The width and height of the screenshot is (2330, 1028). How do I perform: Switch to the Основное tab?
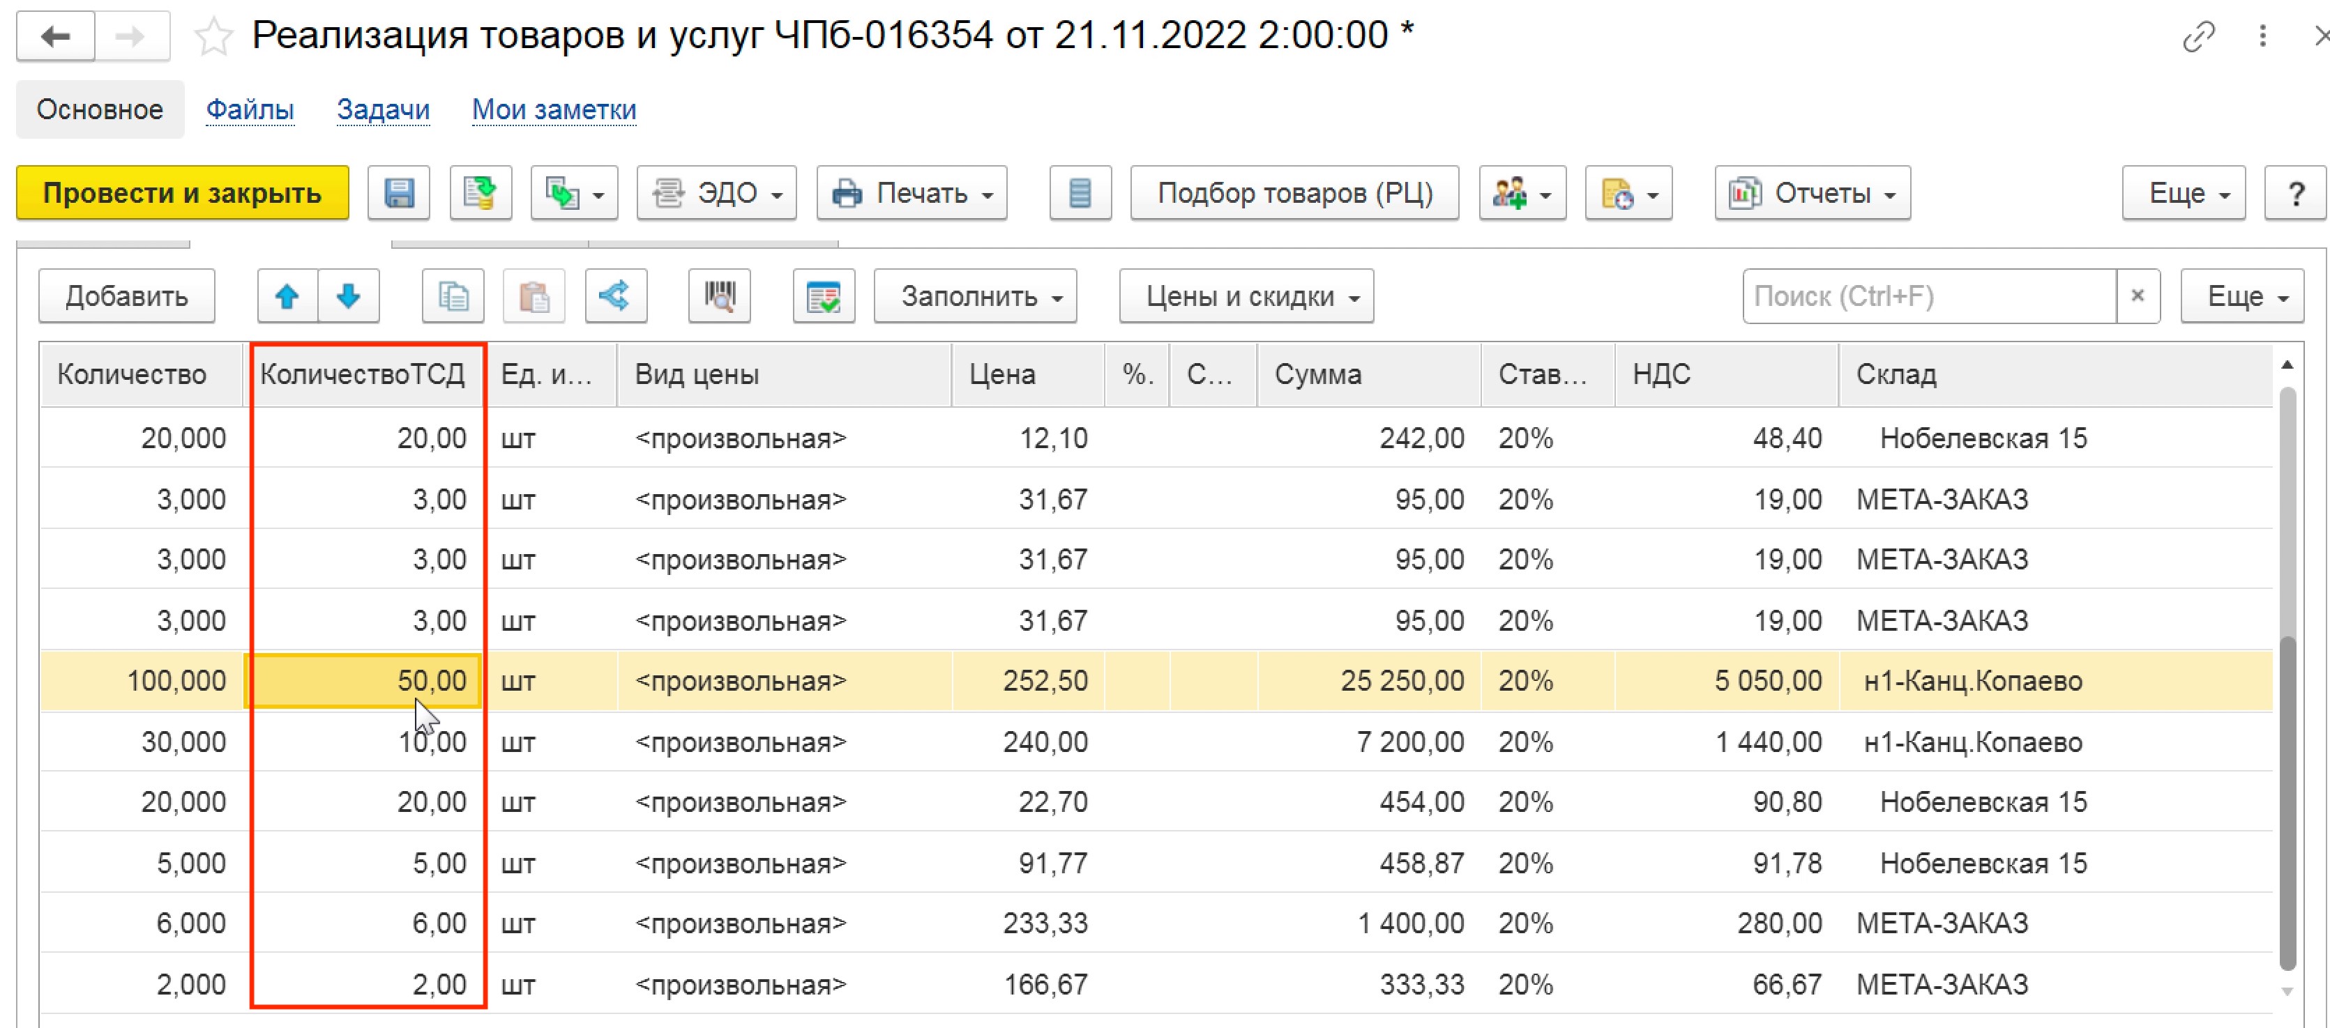coord(100,109)
